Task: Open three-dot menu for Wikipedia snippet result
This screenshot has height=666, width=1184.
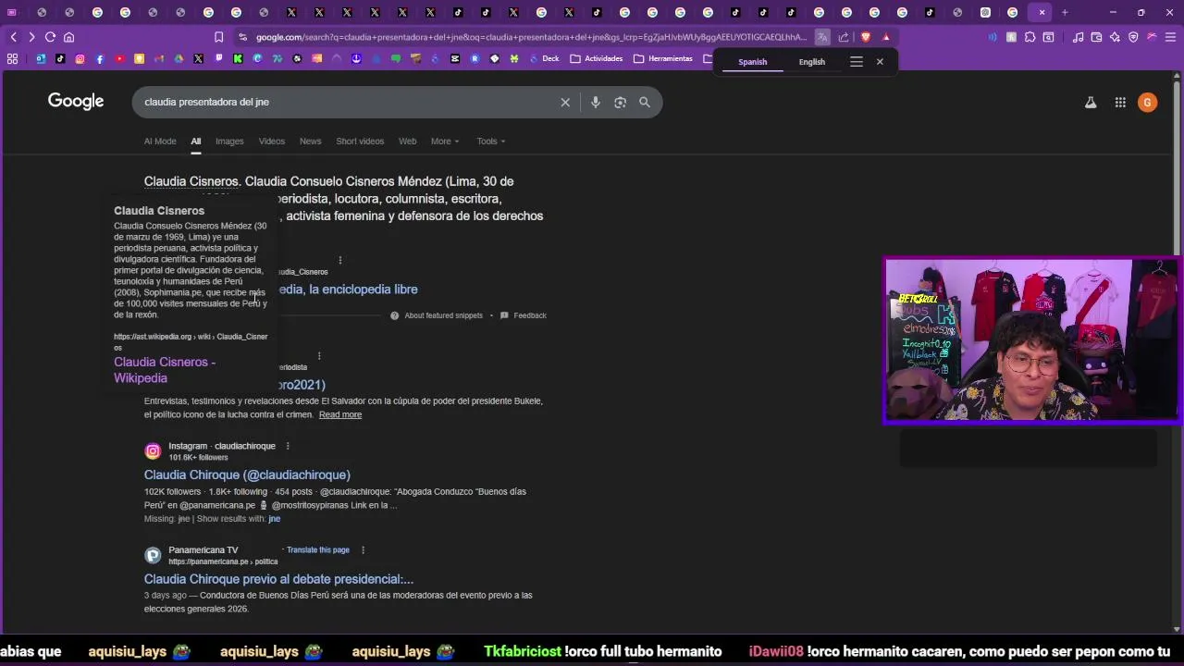Action: tap(340, 261)
